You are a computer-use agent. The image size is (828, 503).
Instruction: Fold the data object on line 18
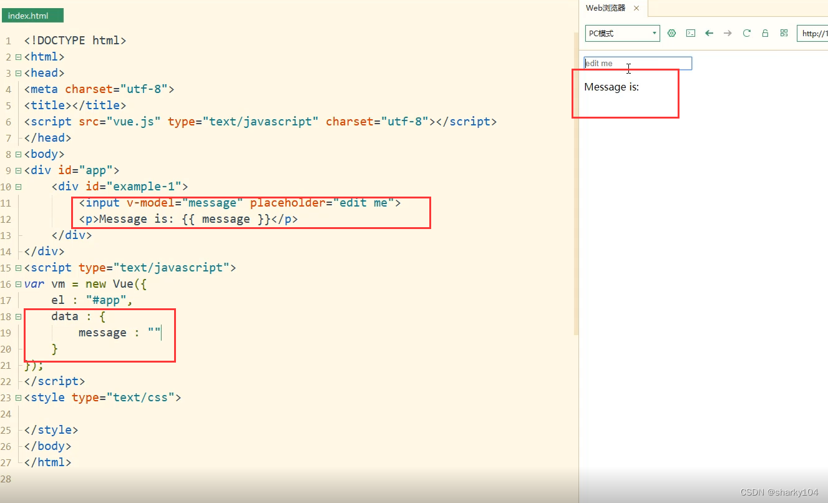[x=18, y=316]
